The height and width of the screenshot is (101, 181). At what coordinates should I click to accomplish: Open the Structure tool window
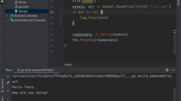pos(3,85)
